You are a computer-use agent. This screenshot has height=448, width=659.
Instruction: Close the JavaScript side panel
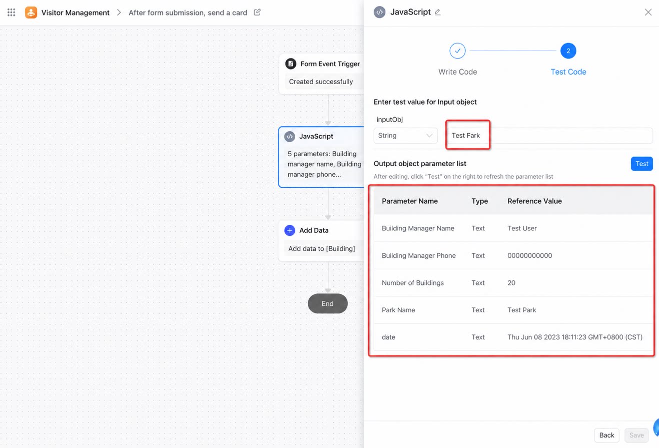648,12
